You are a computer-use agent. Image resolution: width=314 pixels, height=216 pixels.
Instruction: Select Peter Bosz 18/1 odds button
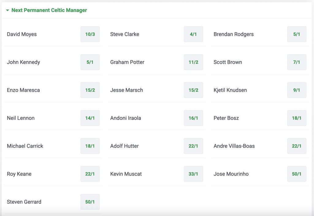coord(297,118)
